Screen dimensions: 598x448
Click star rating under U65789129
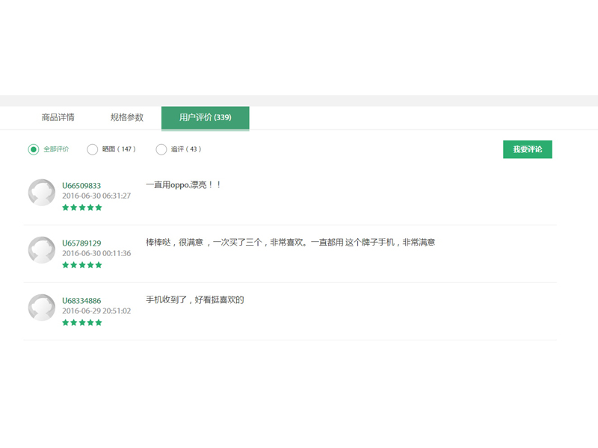(82, 265)
